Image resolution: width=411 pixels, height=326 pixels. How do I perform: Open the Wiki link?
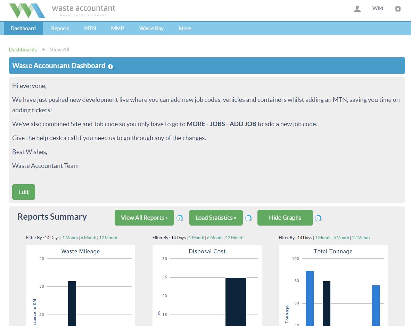378,8
